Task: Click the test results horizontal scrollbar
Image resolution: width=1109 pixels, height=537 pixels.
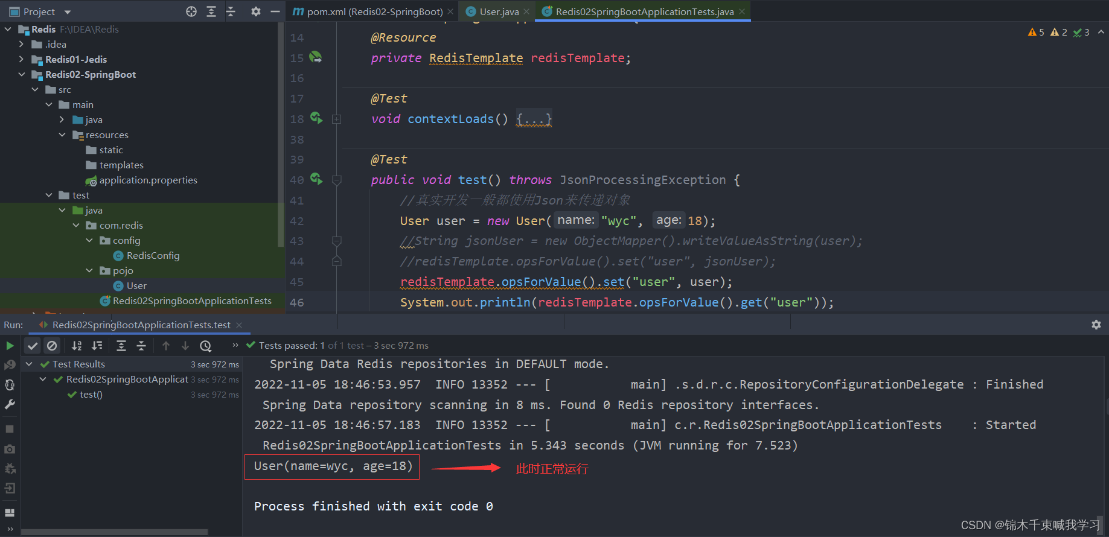Action: coord(115,532)
